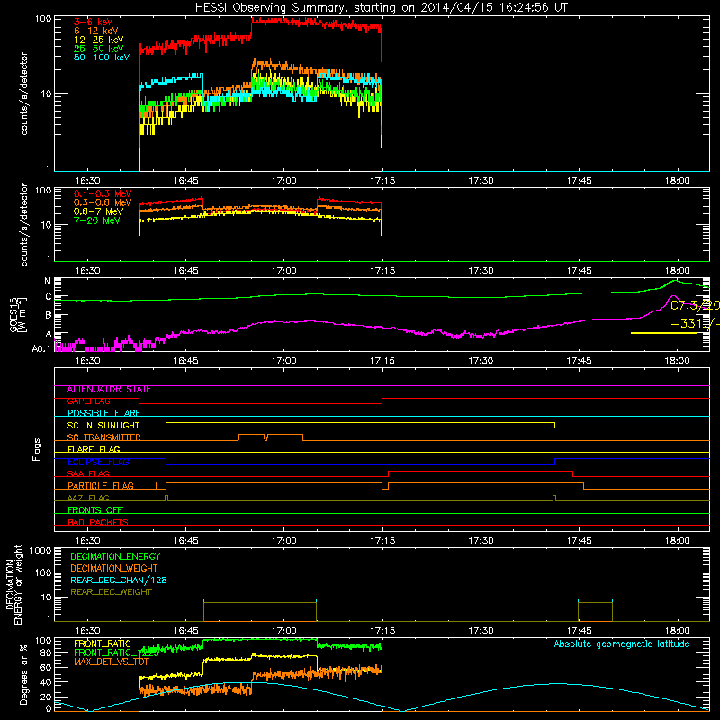Click the SAA_FLAG label
Viewport: 720px width, 720px height.
88,474
